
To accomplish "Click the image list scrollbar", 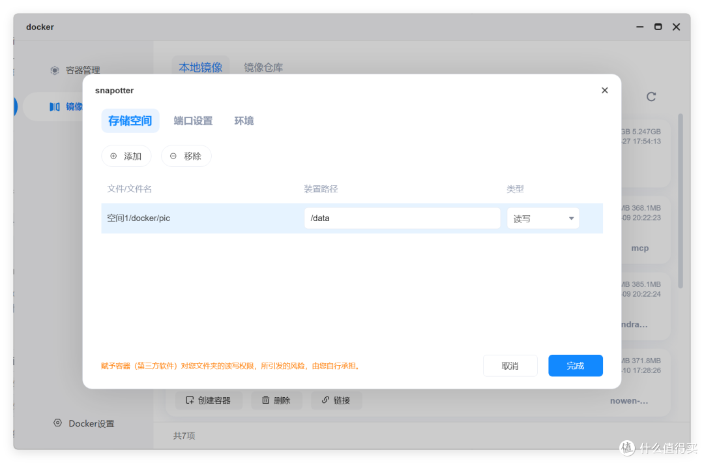I will point(680,201).
